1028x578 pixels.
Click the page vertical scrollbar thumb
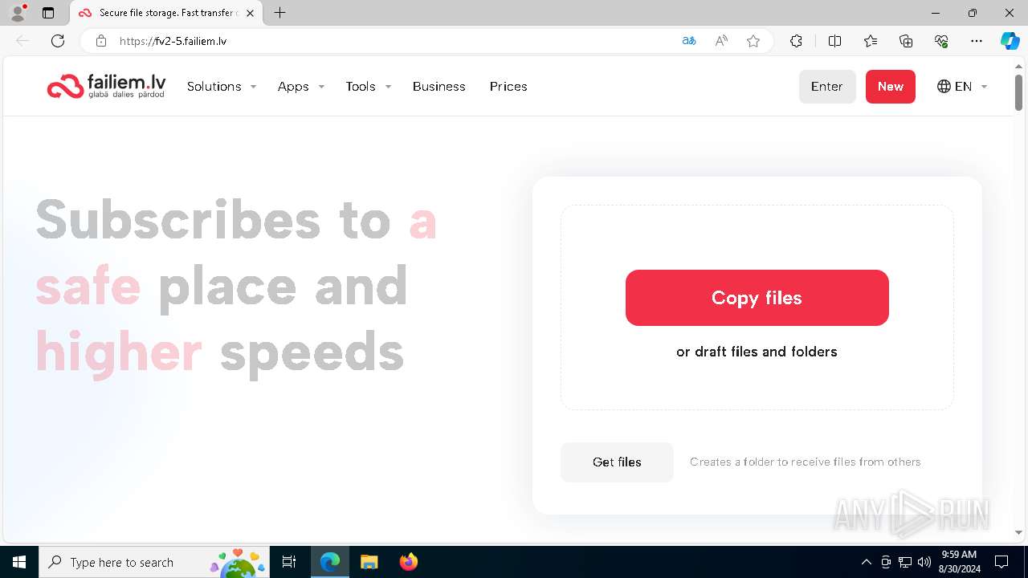1018,92
